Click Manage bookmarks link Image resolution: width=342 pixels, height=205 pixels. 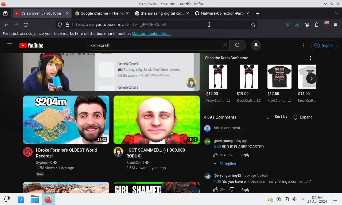coord(151,34)
